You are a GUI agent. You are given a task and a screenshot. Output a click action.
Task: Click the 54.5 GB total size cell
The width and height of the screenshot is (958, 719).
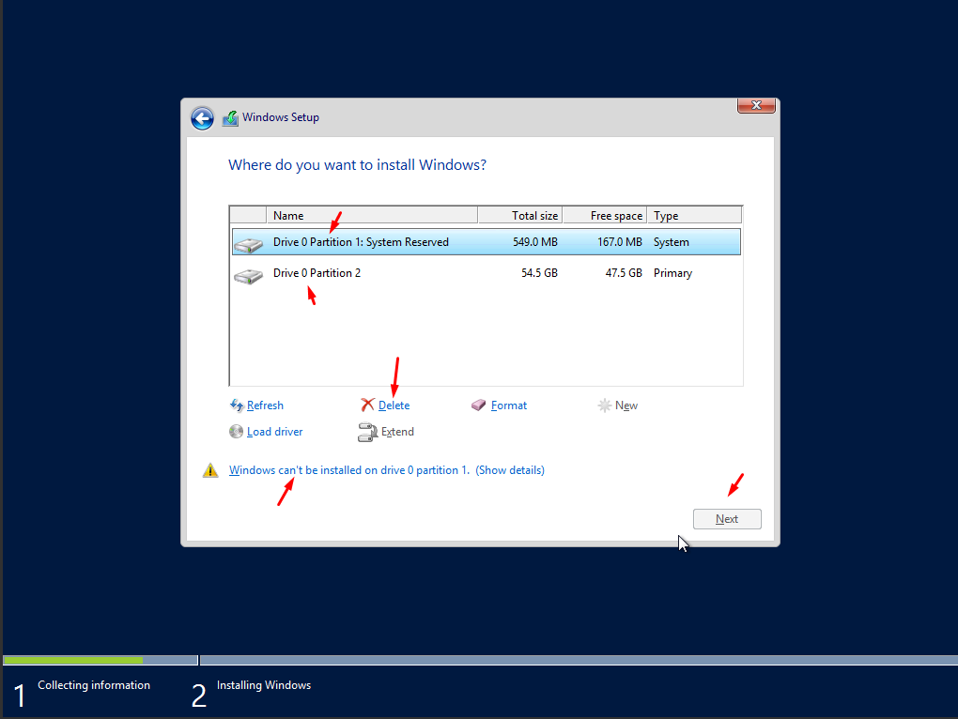pyautogui.click(x=539, y=273)
